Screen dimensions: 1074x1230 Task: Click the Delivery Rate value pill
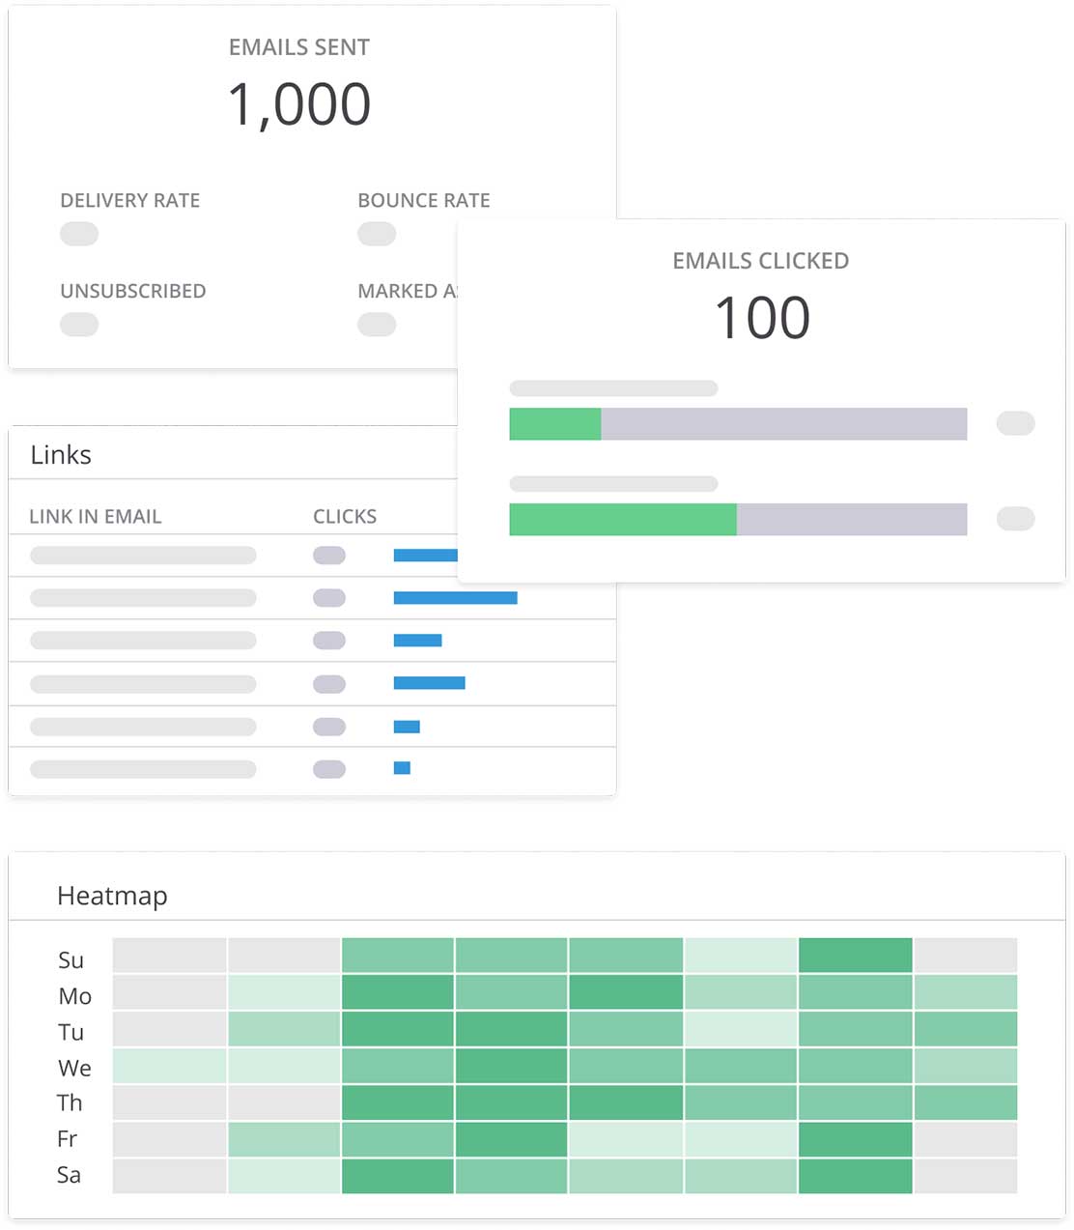click(x=79, y=234)
